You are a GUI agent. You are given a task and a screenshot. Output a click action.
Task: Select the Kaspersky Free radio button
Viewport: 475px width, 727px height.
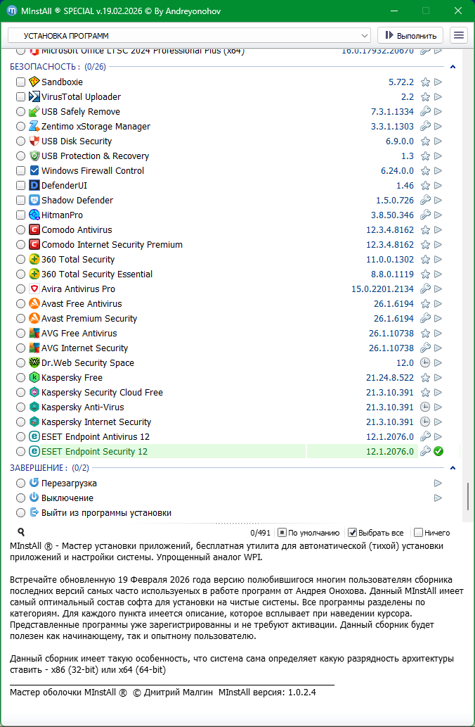click(x=20, y=378)
